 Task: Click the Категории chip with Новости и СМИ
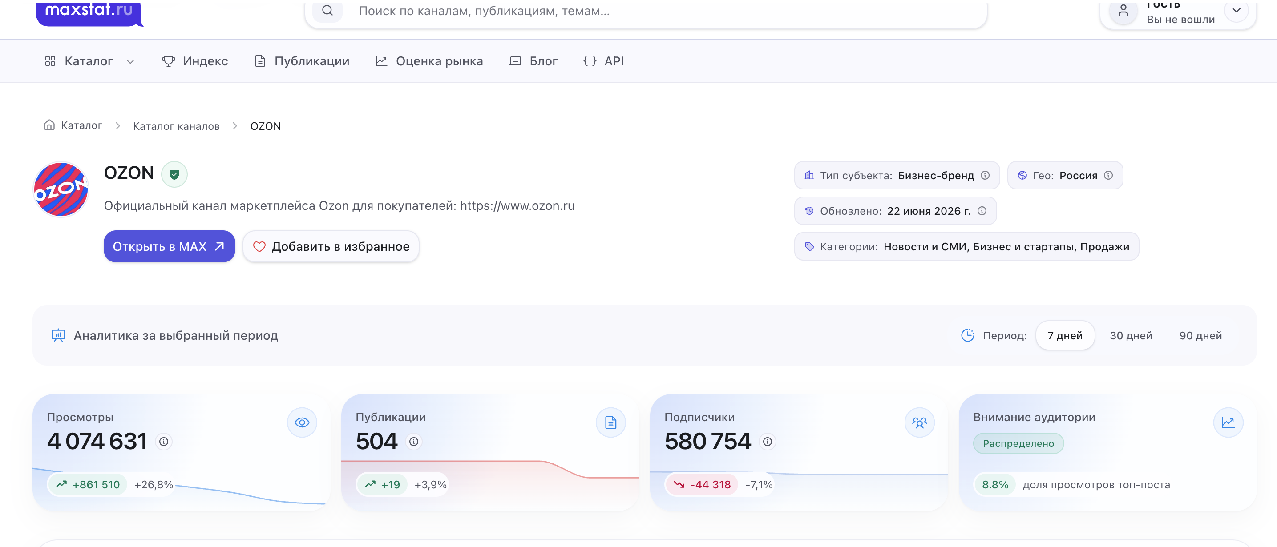[x=967, y=246]
